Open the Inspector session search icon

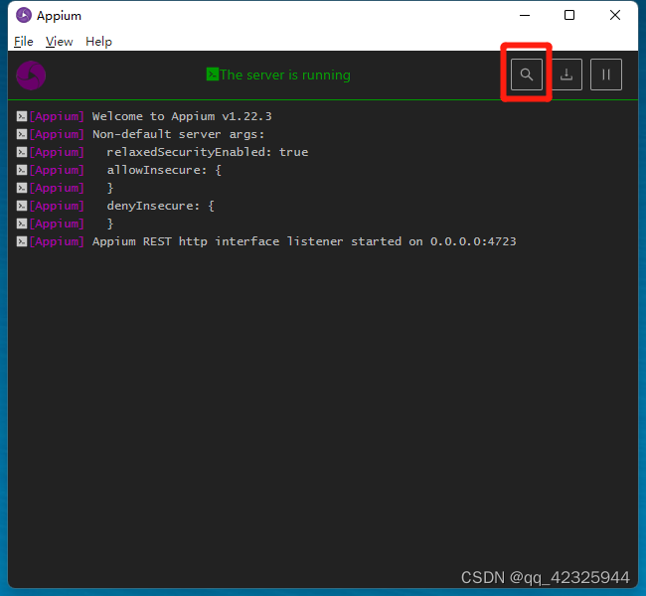pyautogui.click(x=526, y=74)
